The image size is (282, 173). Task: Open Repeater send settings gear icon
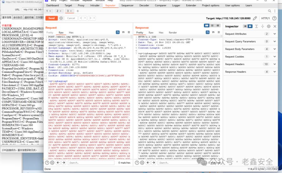(x=61, y=18)
